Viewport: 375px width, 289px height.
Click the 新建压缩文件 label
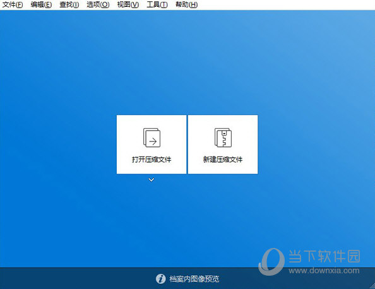coord(223,160)
